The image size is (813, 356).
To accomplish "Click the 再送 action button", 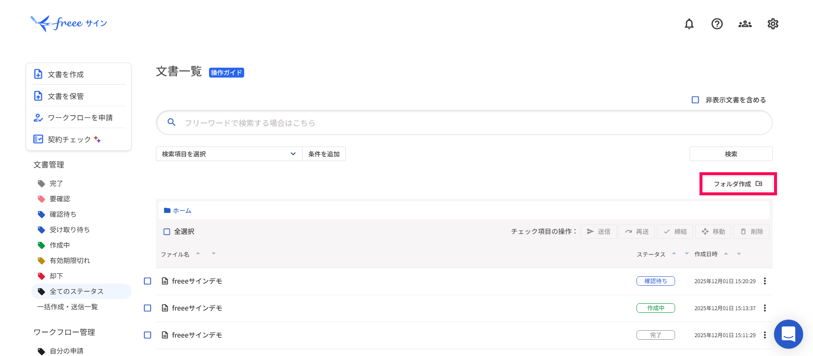I will coord(637,231).
